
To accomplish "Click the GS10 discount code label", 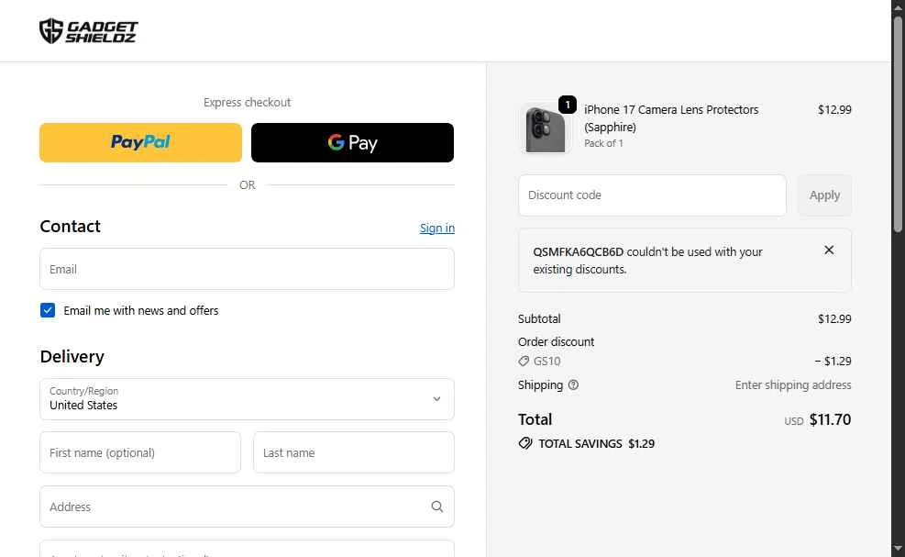I will pos(546,362).
